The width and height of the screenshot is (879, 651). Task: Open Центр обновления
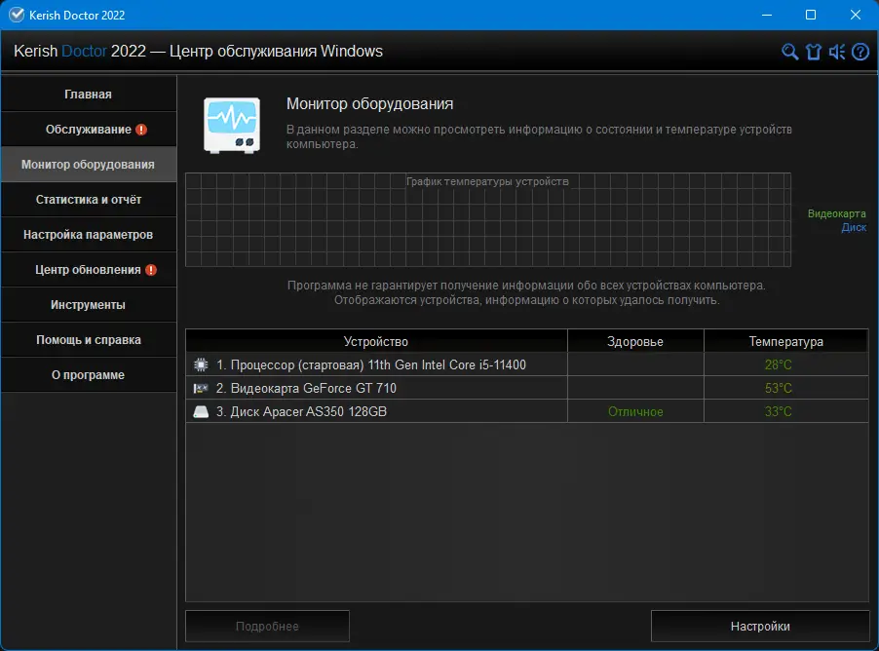(x=89, y=269)
